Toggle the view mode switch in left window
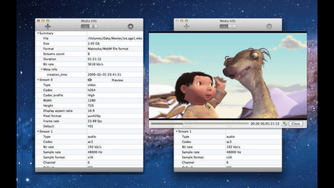The width and height of the screenshot is (334, 188). 89,26
